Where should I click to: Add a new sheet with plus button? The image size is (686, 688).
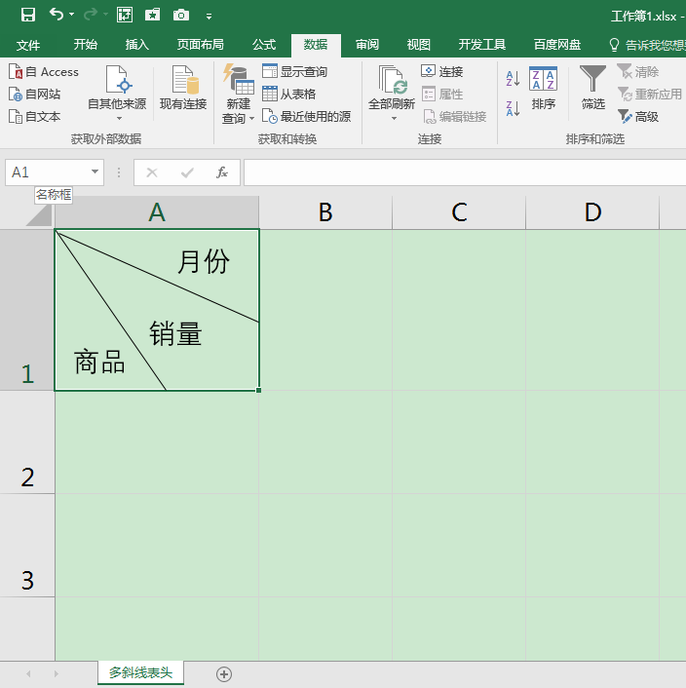(224, 673)
